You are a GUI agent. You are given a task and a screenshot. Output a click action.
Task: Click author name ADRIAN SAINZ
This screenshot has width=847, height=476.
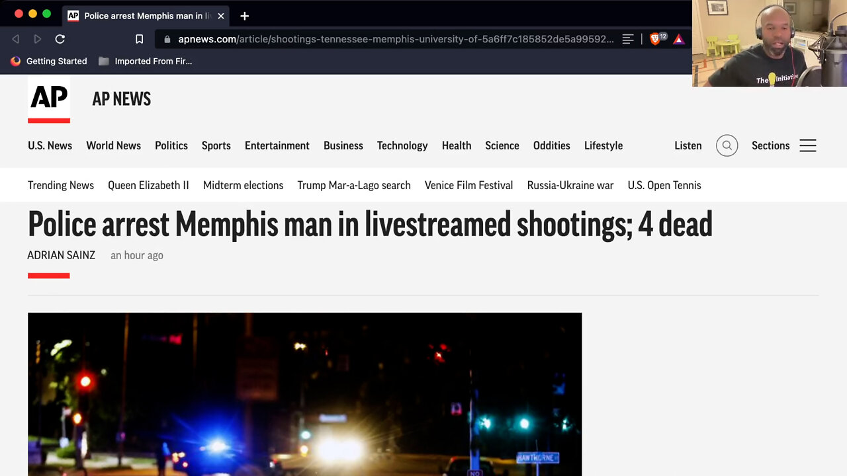point(61,255)
